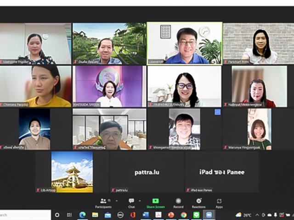The image size is (294, 220).
Task: Open the Zoom Apps panel
Action: tap(219, 203)
